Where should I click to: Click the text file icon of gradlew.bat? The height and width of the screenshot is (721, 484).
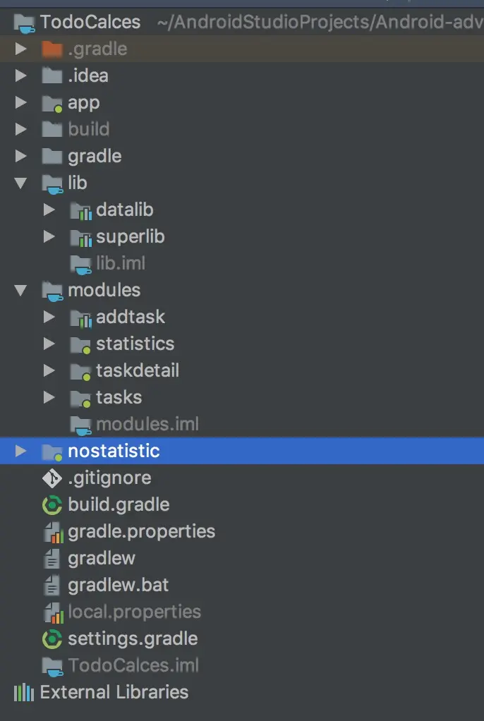pyautogui.click(x=52, y=586)
